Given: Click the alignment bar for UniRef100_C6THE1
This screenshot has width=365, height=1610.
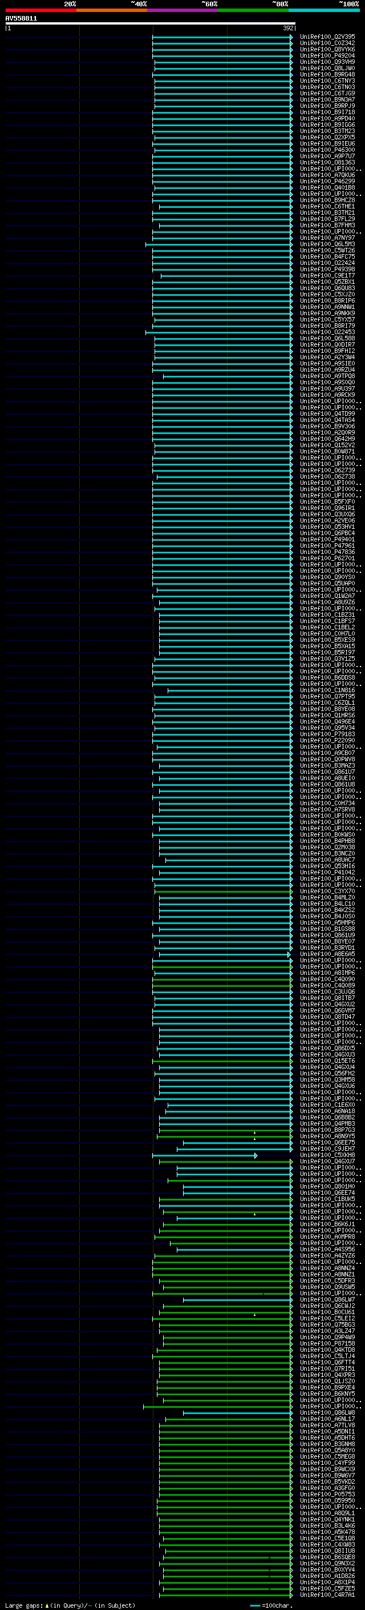Looking at the screenshot, I should click(x=226, y=207).
